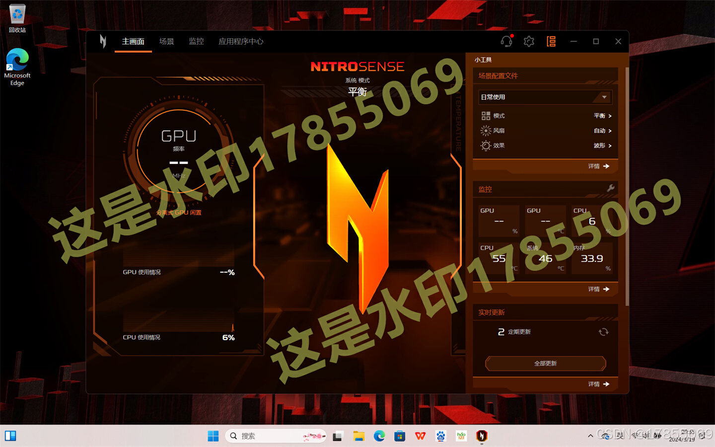Launch Edge from the taskbar
Screen dimensions: 715x447
point(379,436)
